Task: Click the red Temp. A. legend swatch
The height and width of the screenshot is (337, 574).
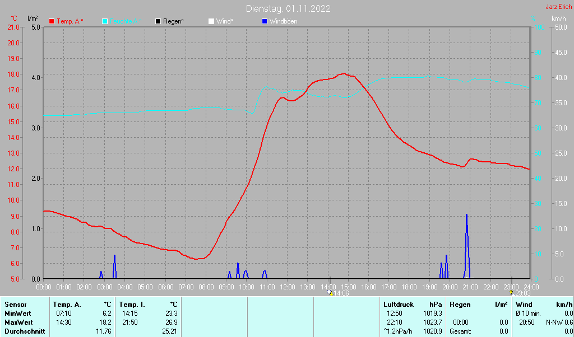Action: [52, 22]
